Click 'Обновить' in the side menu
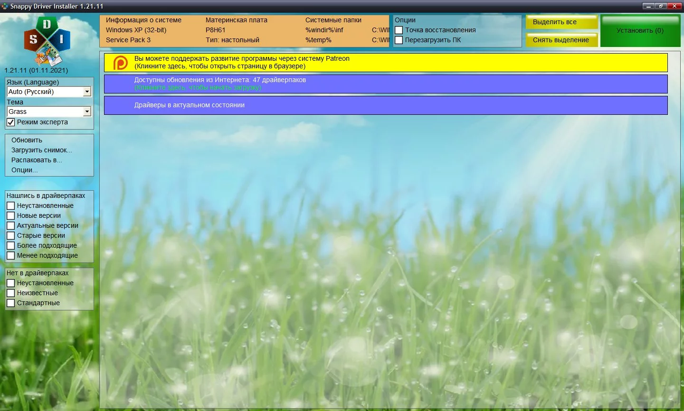 click(27, 140)
